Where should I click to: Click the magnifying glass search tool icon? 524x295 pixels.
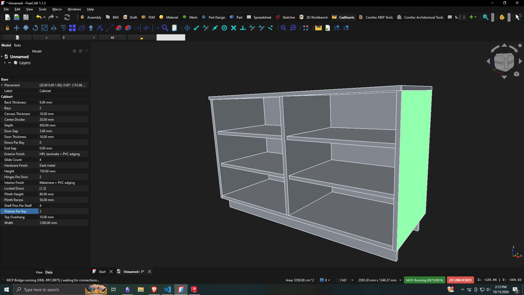pyautogui.click(x=165, y=28)
